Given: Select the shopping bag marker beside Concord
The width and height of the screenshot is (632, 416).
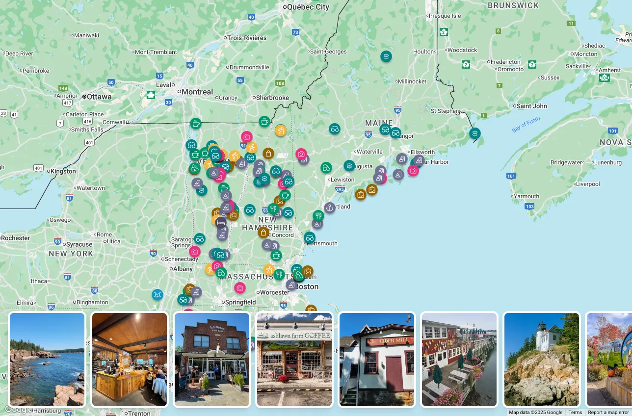Looking at the screenshot, I should pyautogui.click(x=263, y=232).
